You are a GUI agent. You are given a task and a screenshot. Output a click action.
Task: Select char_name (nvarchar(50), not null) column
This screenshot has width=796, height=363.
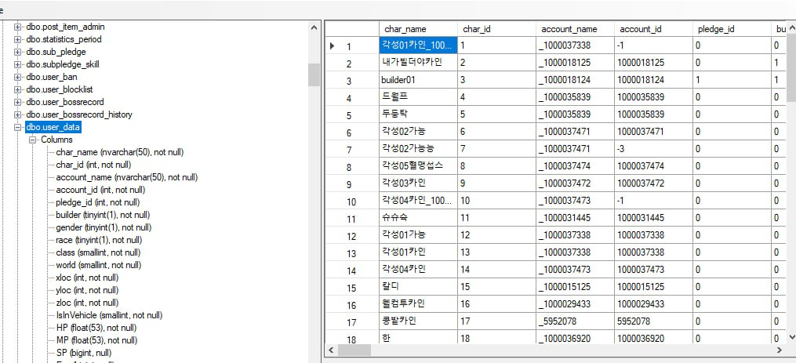(x=120, y=152)
